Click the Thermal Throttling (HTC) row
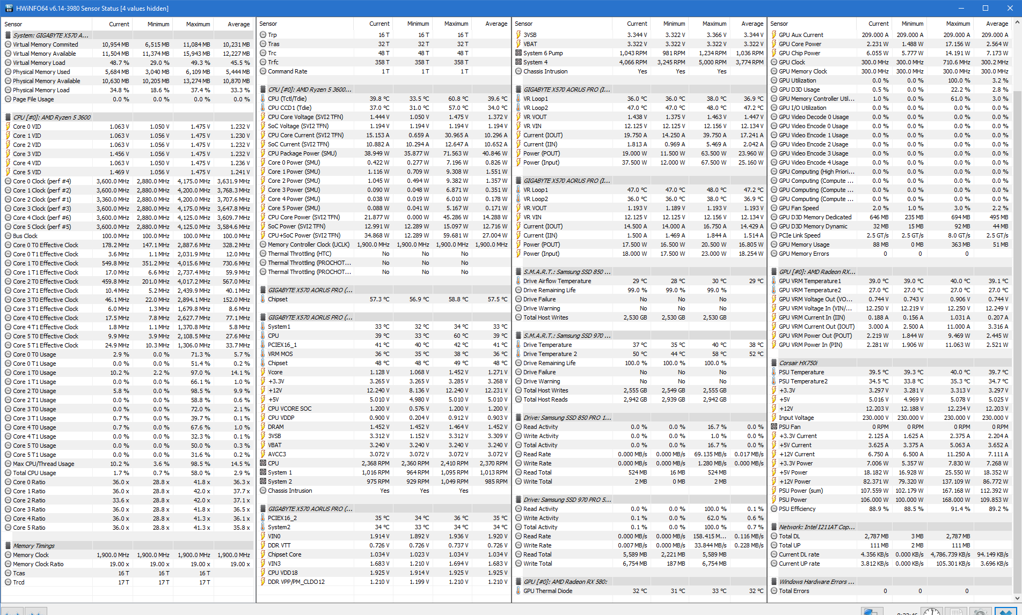Viewport: 1022px width, 615px height. (384, 254)
